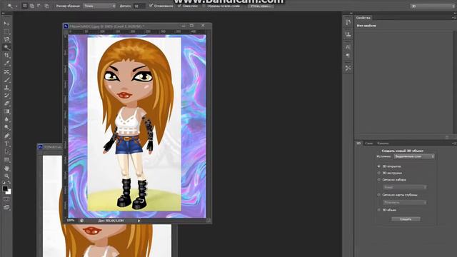This screenshot has width=457, height=257.
Task: Select the Zoom tool in the toolbox
Action: pyautogui.click(x=6, y=176)
